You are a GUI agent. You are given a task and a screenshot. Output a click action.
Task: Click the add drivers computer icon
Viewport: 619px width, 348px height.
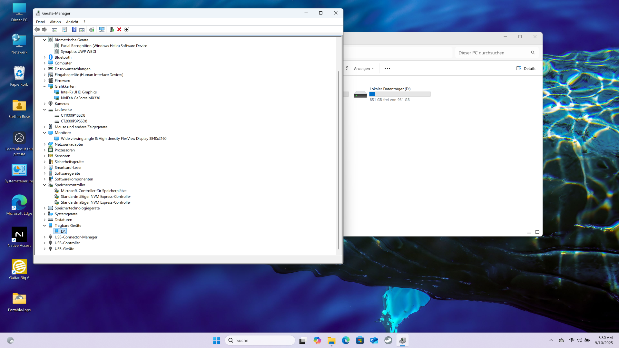tap(112, 29)
